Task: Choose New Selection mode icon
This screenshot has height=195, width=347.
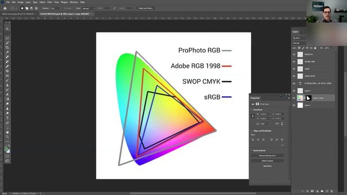Action: pyautogui.click(x=22, y=8)
